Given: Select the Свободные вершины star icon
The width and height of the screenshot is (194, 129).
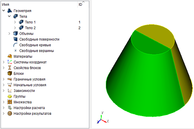Looking at the screenshot, I should pos(15,51).
